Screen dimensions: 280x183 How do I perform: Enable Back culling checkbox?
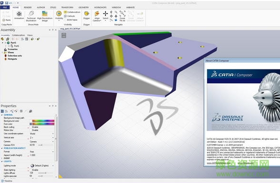pos(31,127)
